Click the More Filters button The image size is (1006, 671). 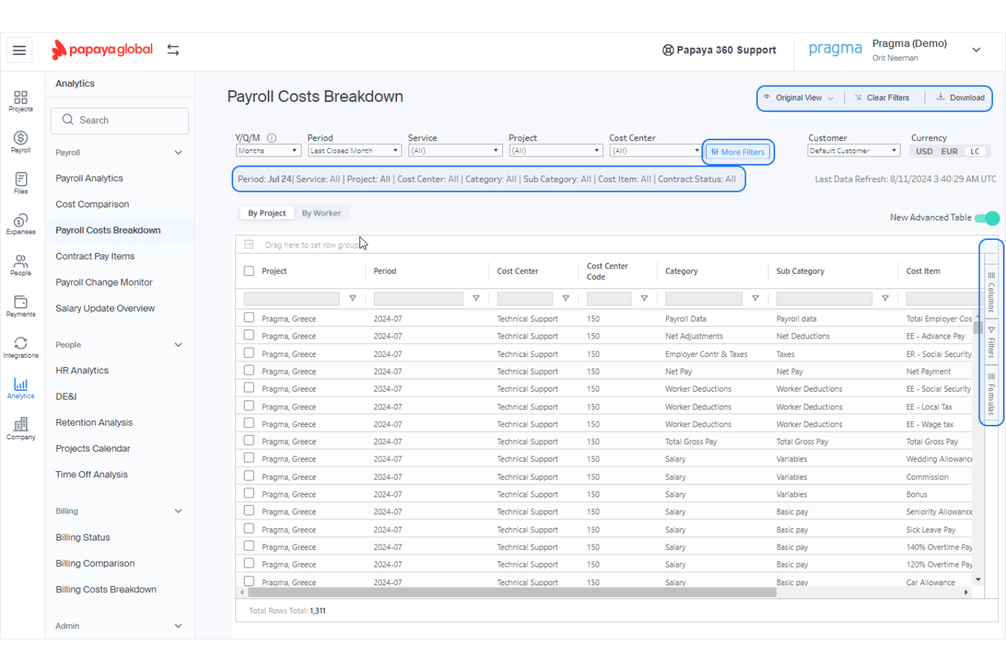click(738, 152)
